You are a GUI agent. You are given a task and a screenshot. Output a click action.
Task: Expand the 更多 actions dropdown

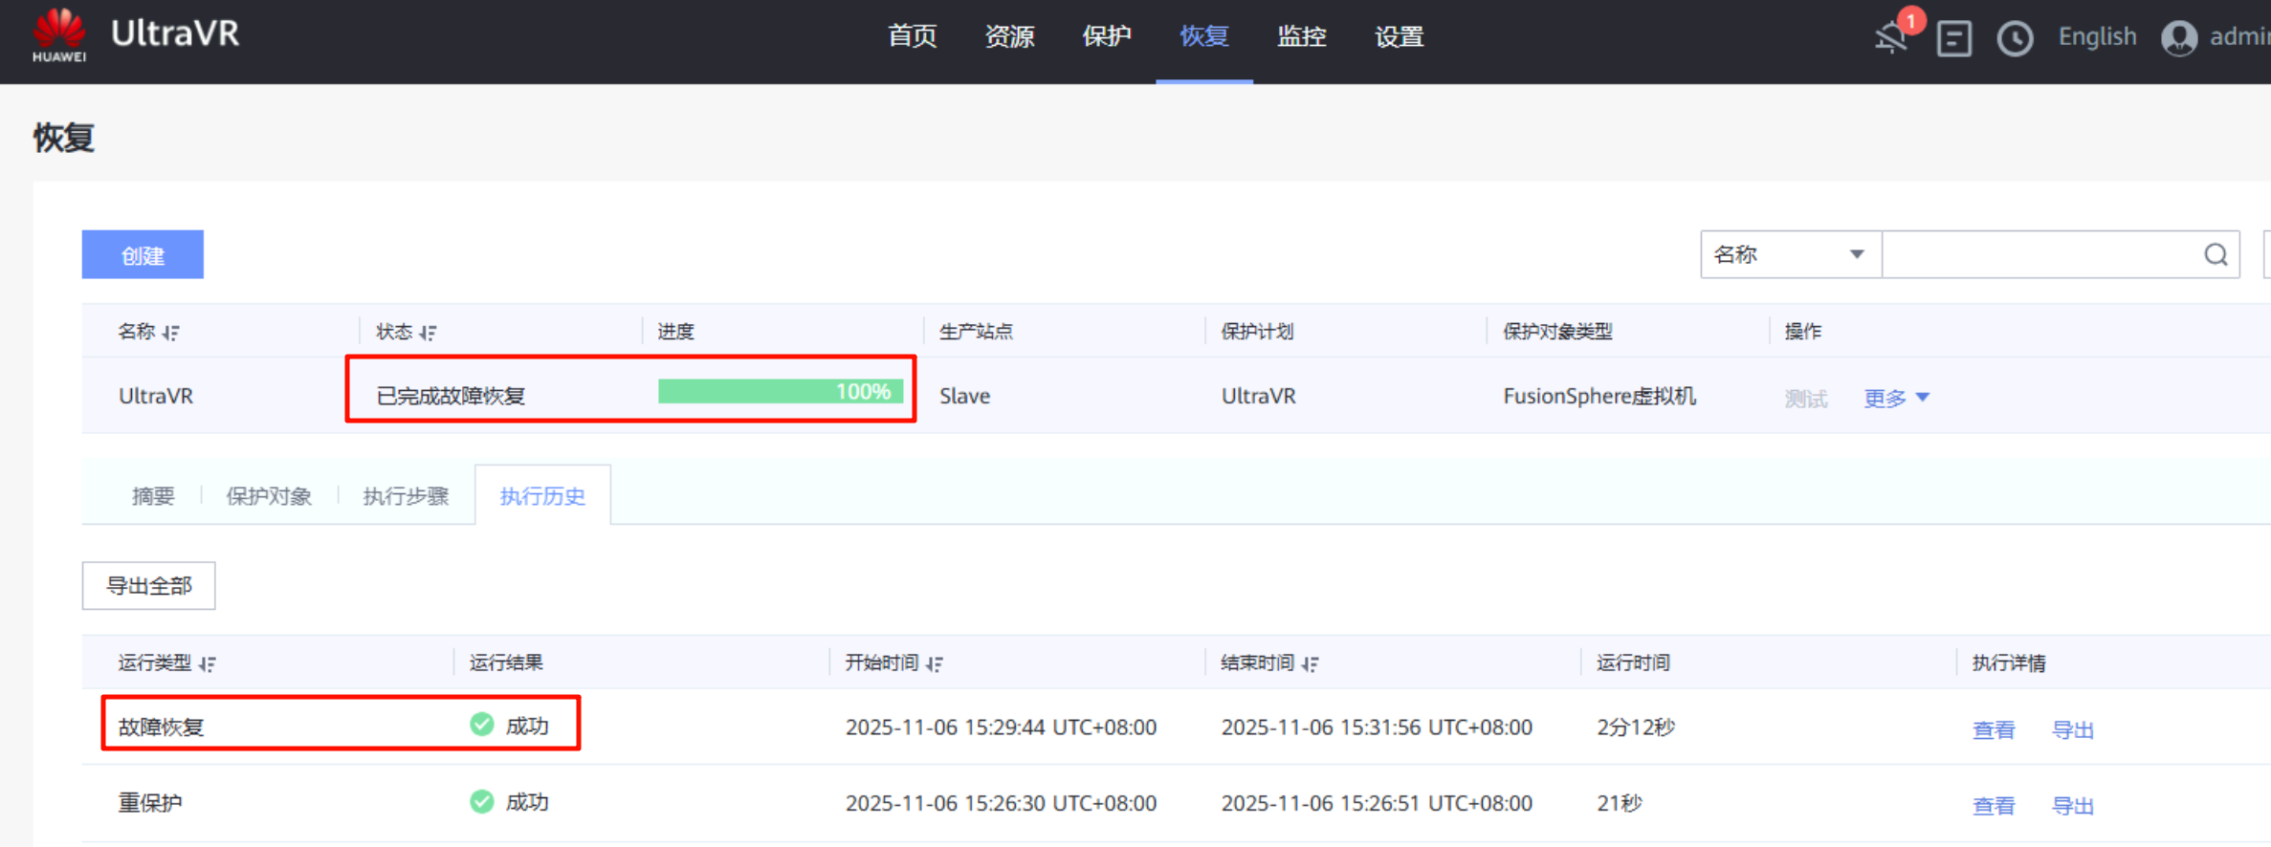[x=1896, y=398]
